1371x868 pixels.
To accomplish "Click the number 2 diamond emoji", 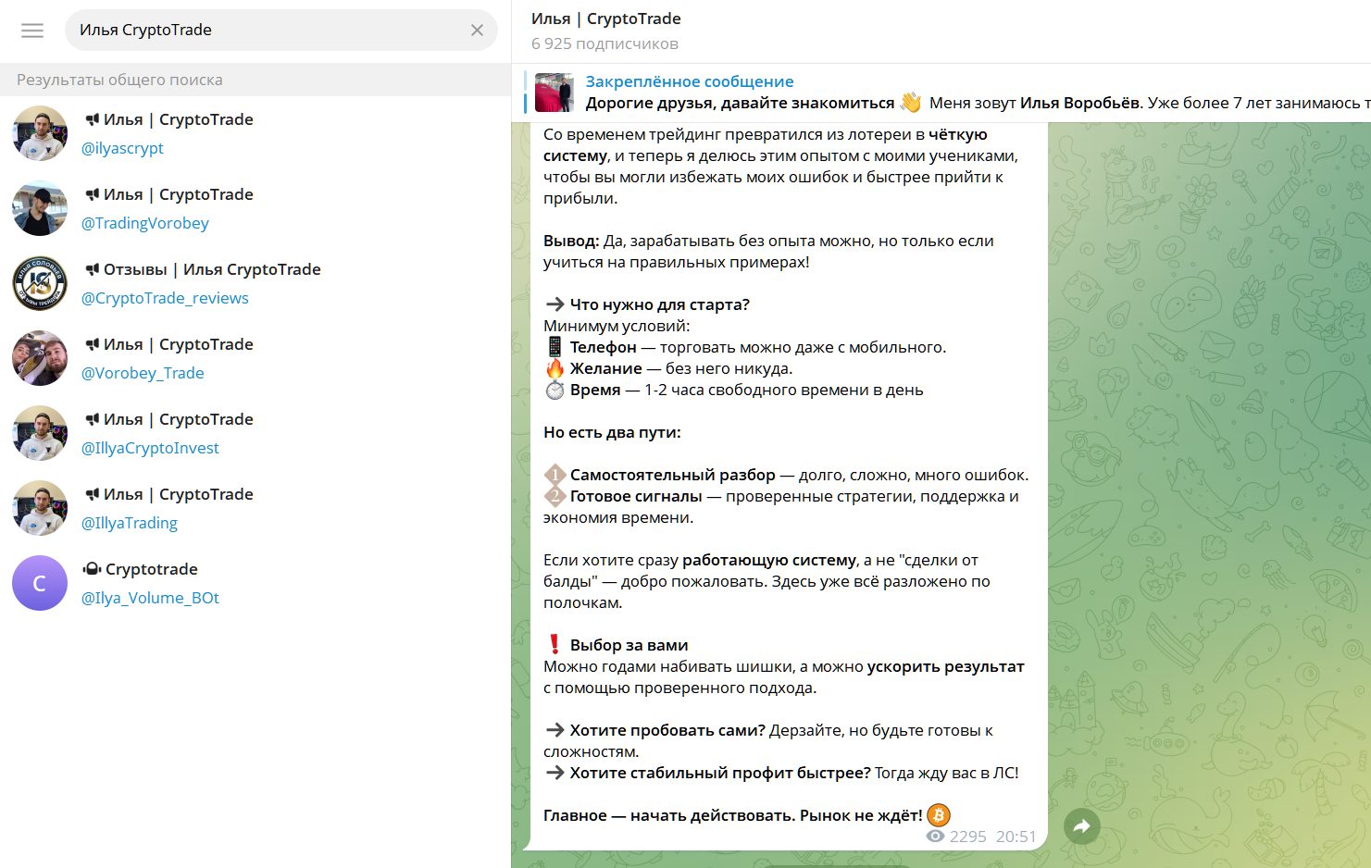I will tap(555, 496).
